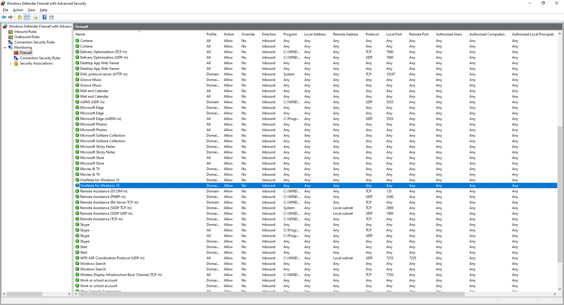Collapse the Monitoring tree node
The image size is (564, 305).
point(5,48)
